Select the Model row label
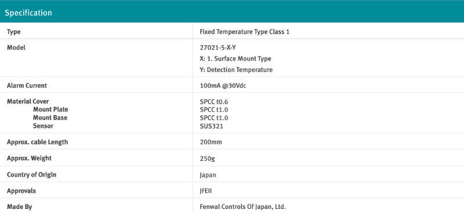The image size is (464, 213). [x=16, y=48]
